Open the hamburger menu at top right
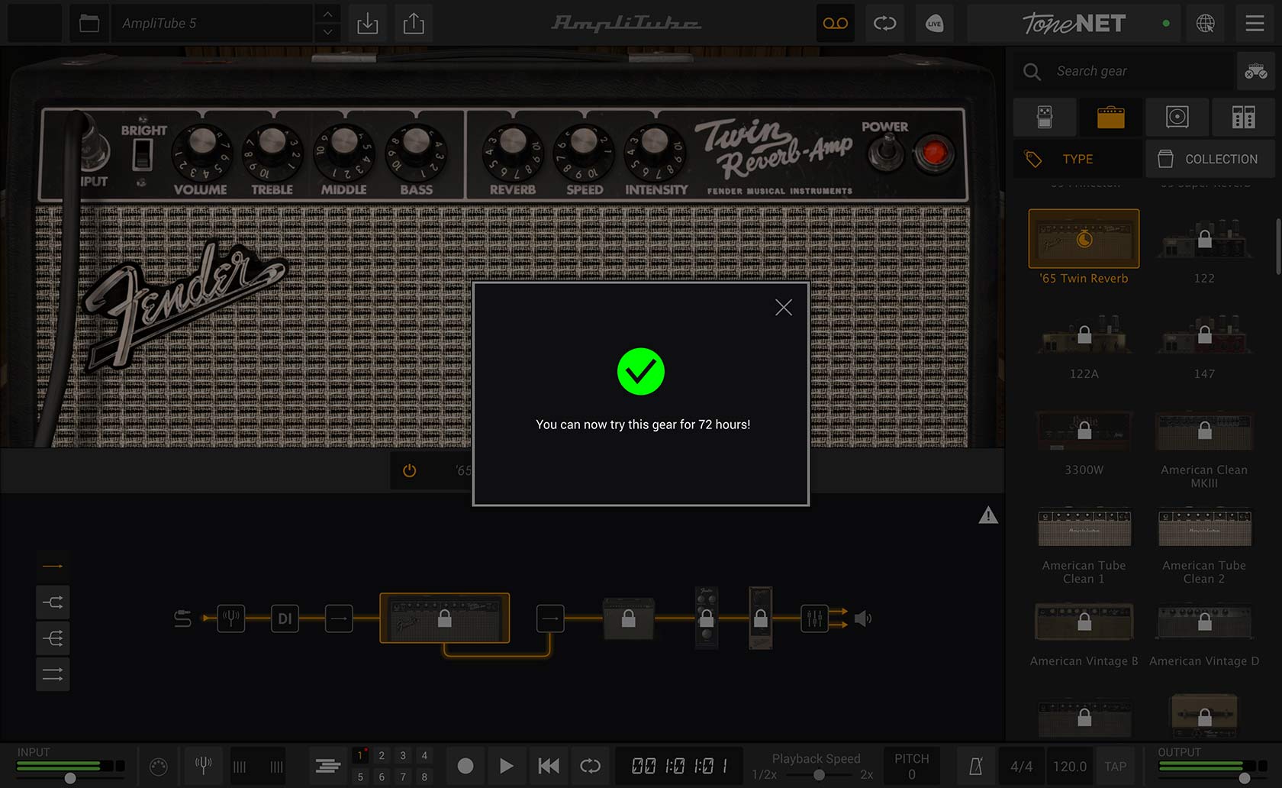The width and height of the screenshot is (1282, 788). 1254,23
